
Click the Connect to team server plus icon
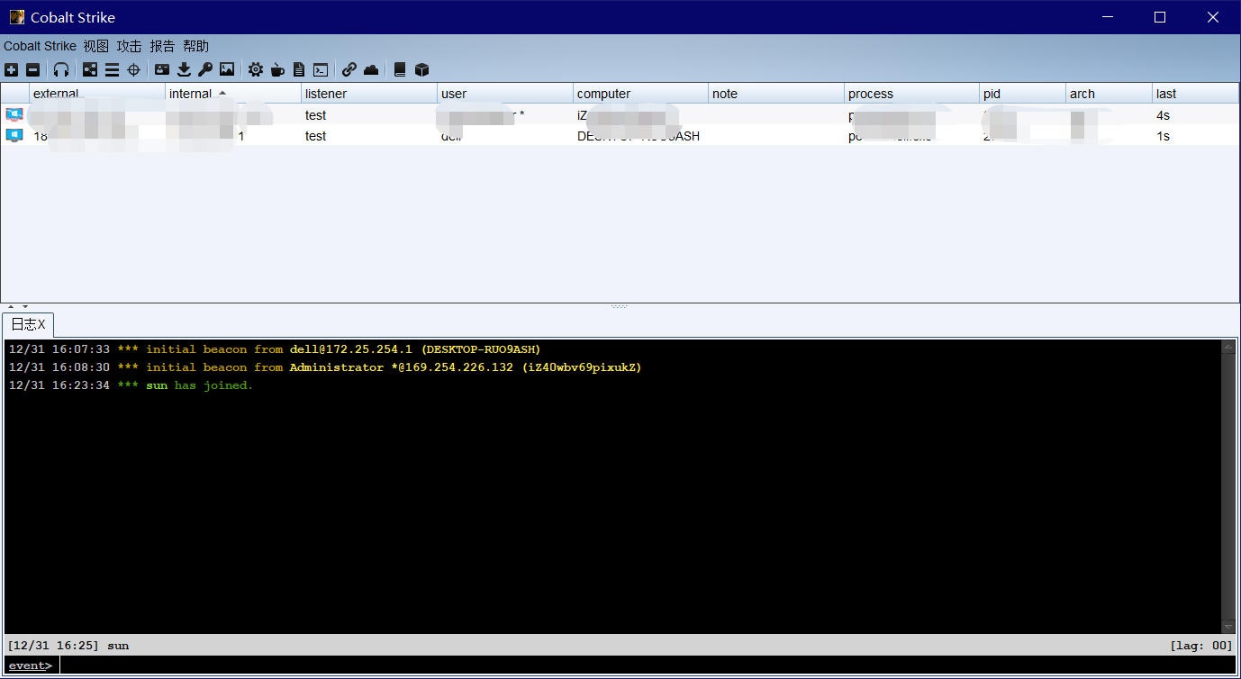[11, 69]
